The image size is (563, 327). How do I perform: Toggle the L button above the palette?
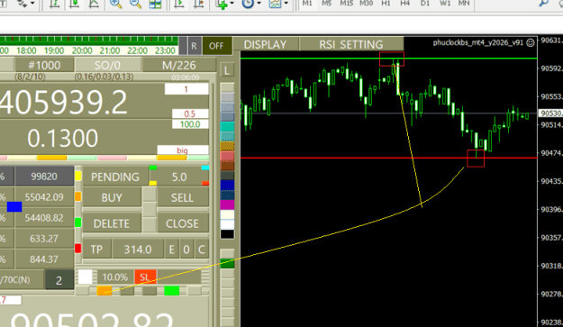227,70
